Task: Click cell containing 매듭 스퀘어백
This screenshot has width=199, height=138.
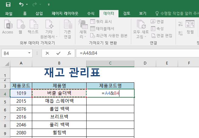Action: [59, 101]
